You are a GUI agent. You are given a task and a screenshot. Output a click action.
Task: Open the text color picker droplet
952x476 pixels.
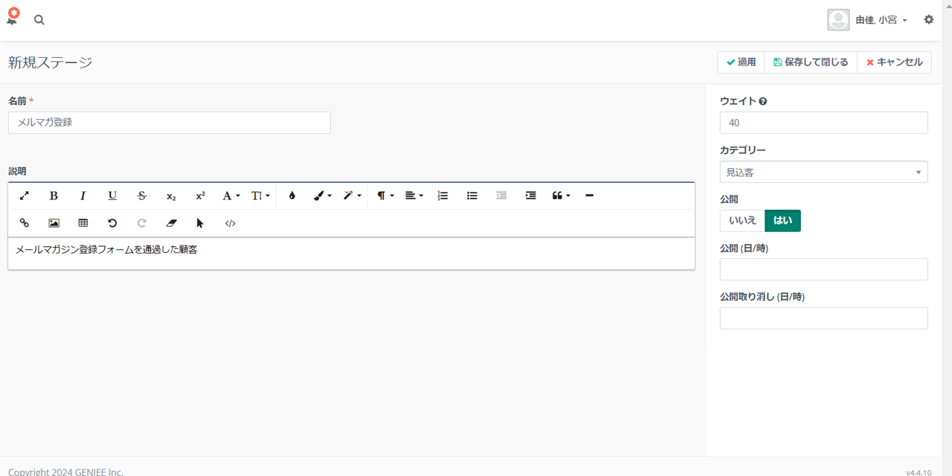click(292, 196)
